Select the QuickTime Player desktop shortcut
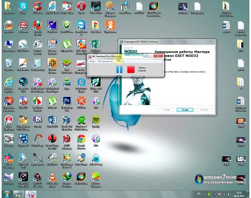Screen dimensions: 251x198 click(x=81, y=85)
